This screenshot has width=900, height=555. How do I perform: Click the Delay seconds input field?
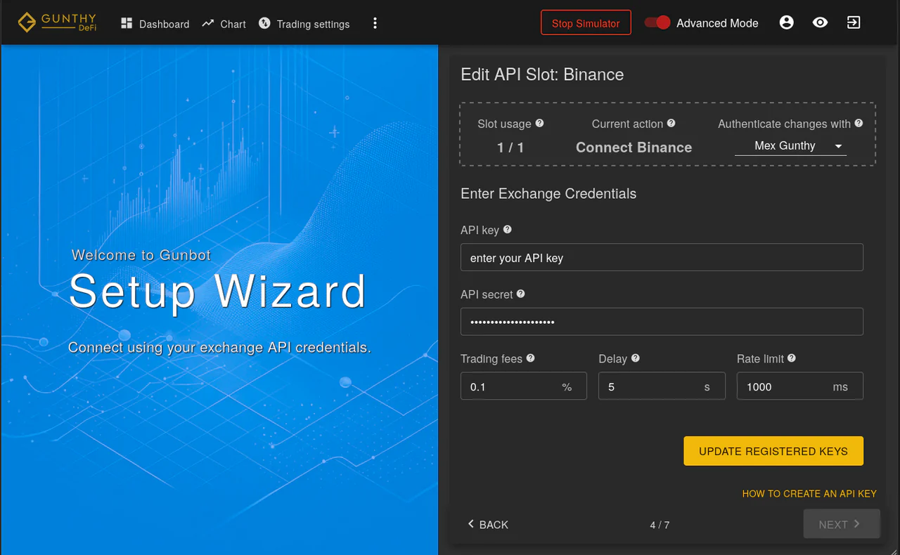pos(662,386)
